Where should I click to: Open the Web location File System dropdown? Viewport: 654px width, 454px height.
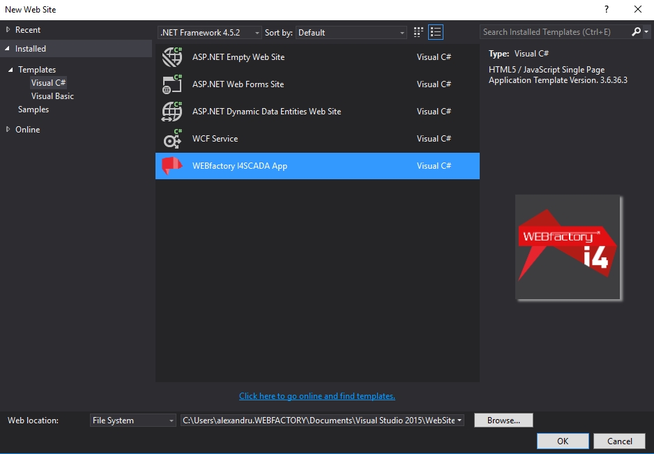[x=133, y=421]
